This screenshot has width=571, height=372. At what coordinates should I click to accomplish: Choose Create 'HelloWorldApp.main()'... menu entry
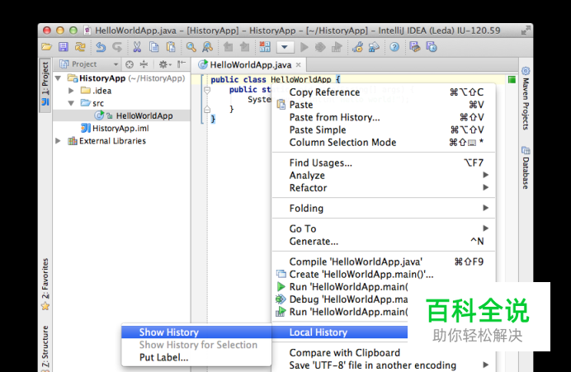(x=383, y=274)
